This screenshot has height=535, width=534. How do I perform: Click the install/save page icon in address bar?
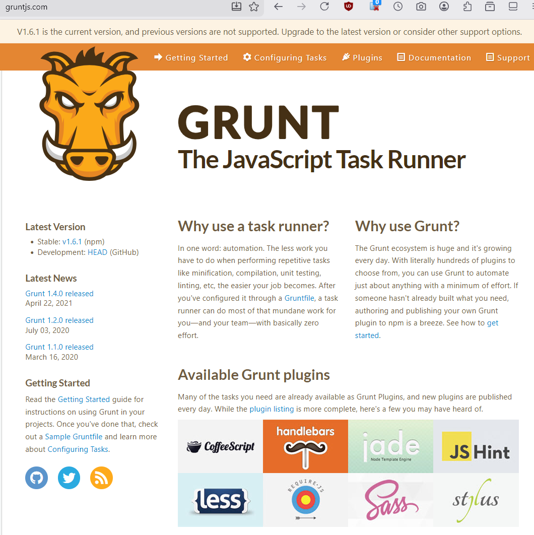[x=236, y=7]
